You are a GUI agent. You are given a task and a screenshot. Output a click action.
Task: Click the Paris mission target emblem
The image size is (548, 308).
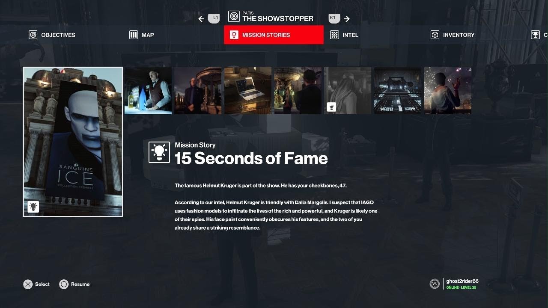pyautogui.click(x=234, y=17)
